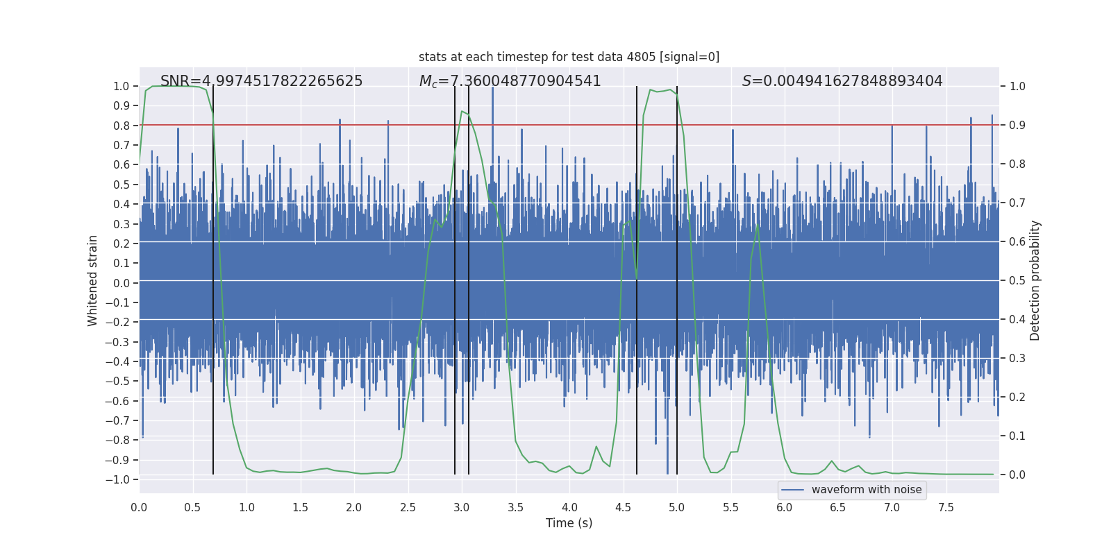The image size is (1111, 555).
Task: Click the "Whitened strain" axis label
Action: [93, 280]
